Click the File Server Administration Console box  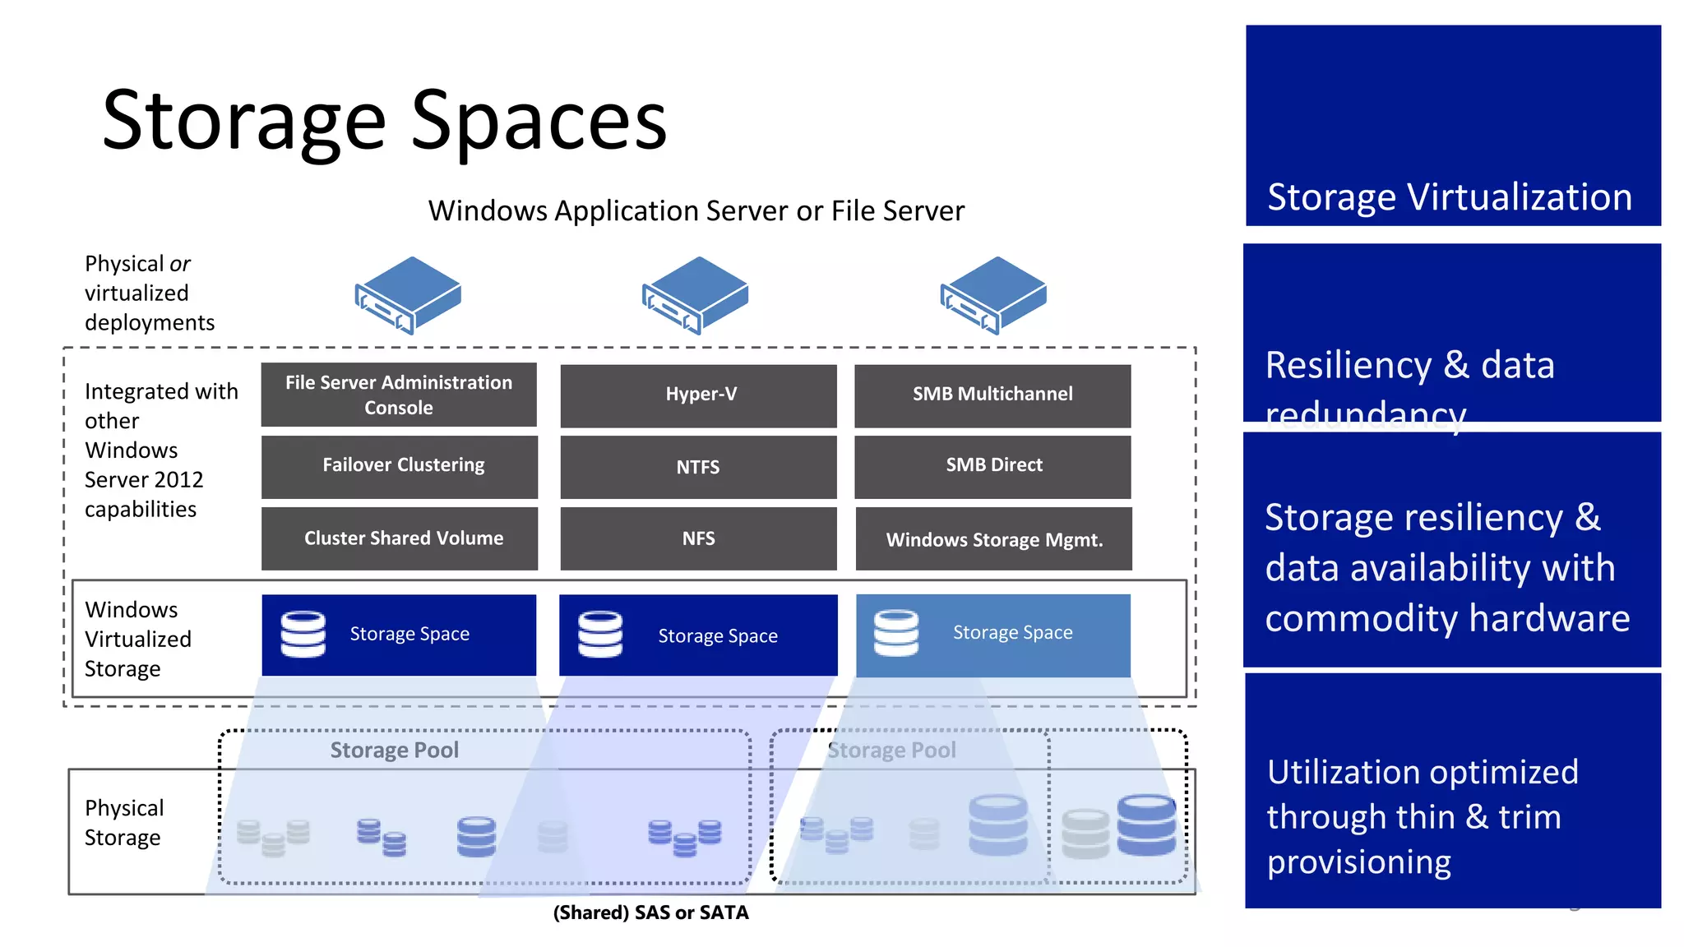pos(399,395)
